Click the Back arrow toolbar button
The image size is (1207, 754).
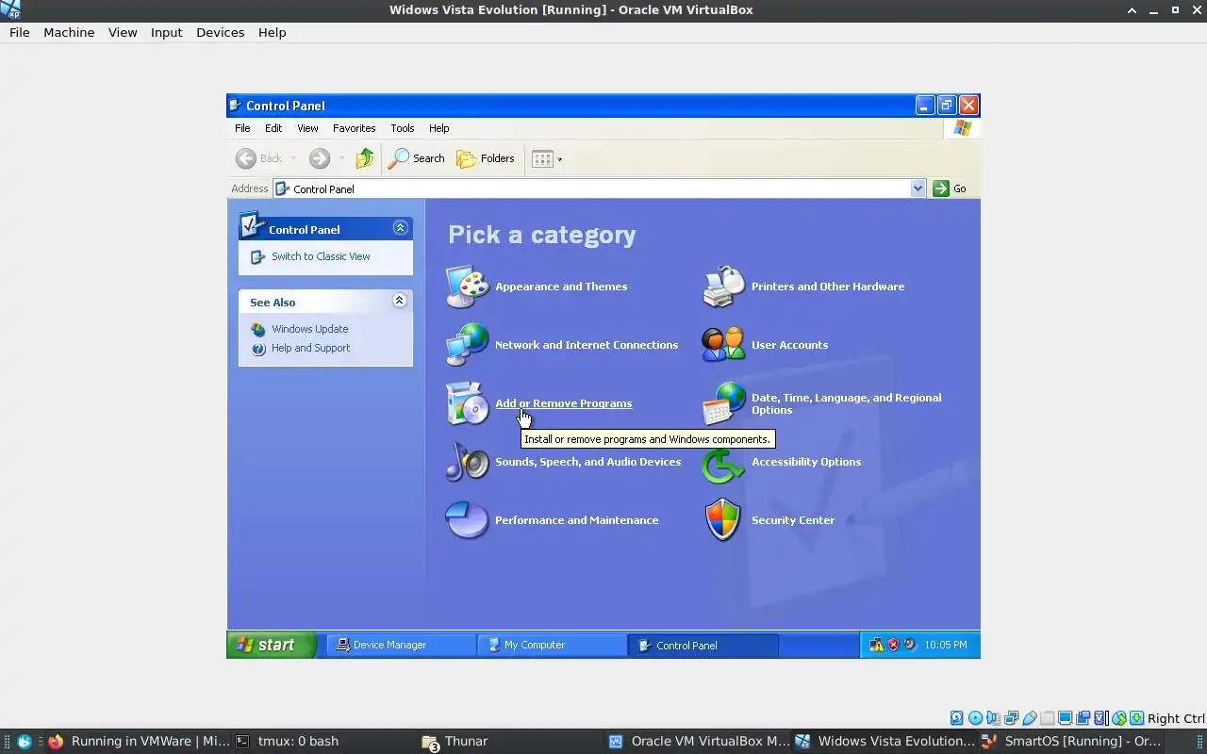(x=259, y=158)
